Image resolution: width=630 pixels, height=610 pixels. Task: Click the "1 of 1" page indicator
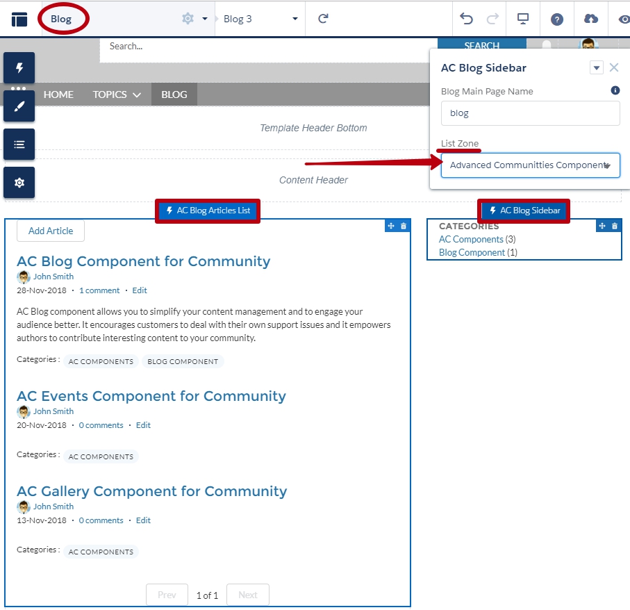pyautogui.click(x=207, y=595)
